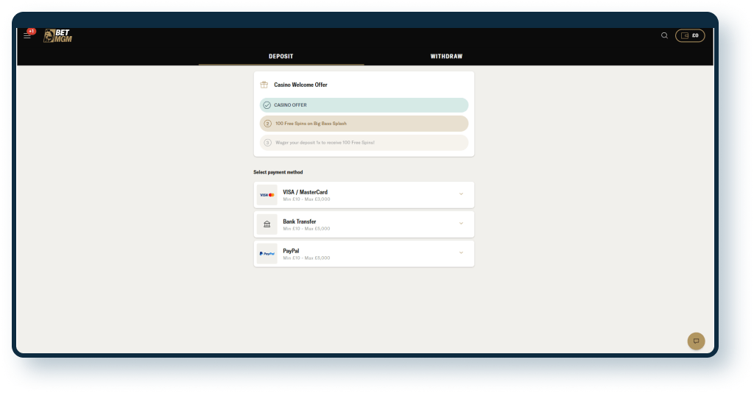Select step 2 100 Free Spins offer
The width and height of the screenshot is (754, 393).
364,124
